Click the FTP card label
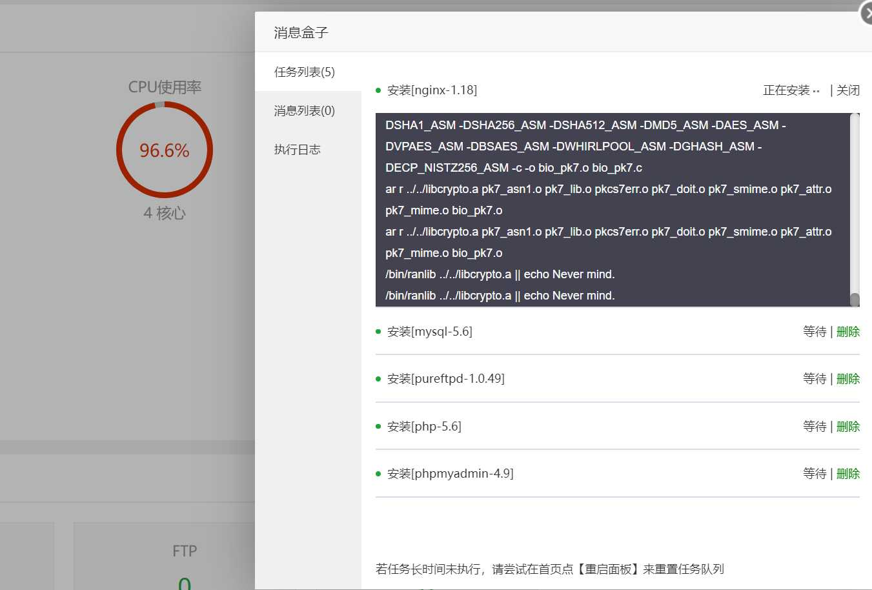872x590 pixels. tap(185, 551)
